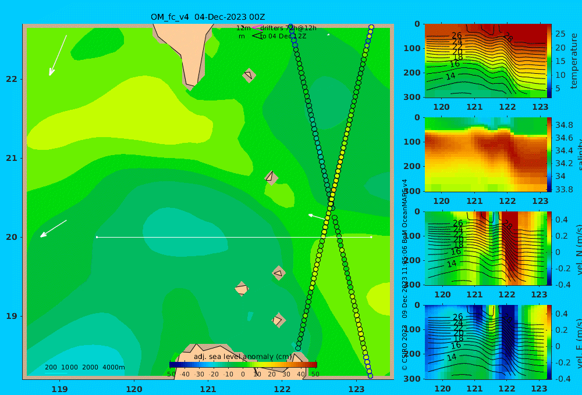The image size is (582, 395).
Task: Click the sea level anomaly color bar
Action: (243, 365)
